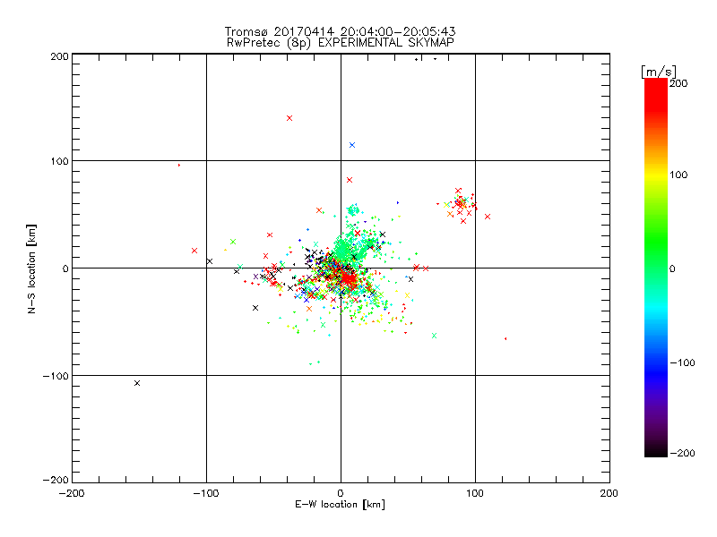The height and width of the screenshot is (537, 717).
Task: Click the black cross marker near -150, -107 km
Action: 137,383
